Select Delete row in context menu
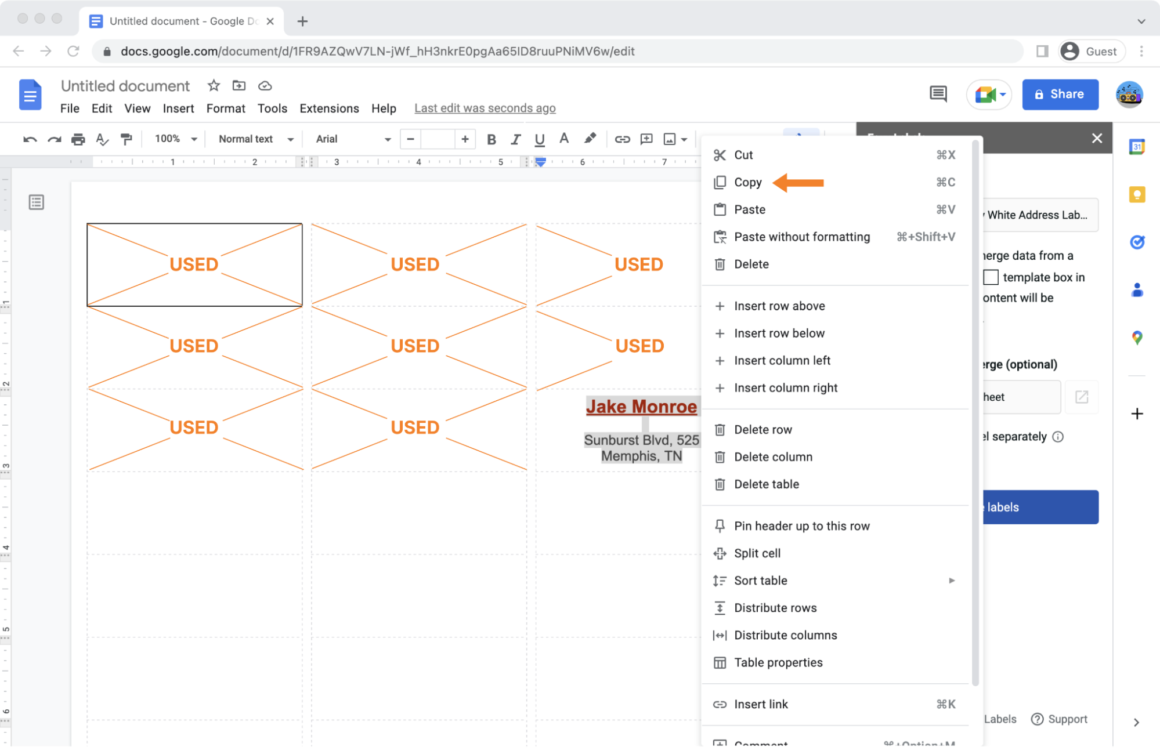The width and height of the screenshot is (1160, 754). tap(763, 430)
